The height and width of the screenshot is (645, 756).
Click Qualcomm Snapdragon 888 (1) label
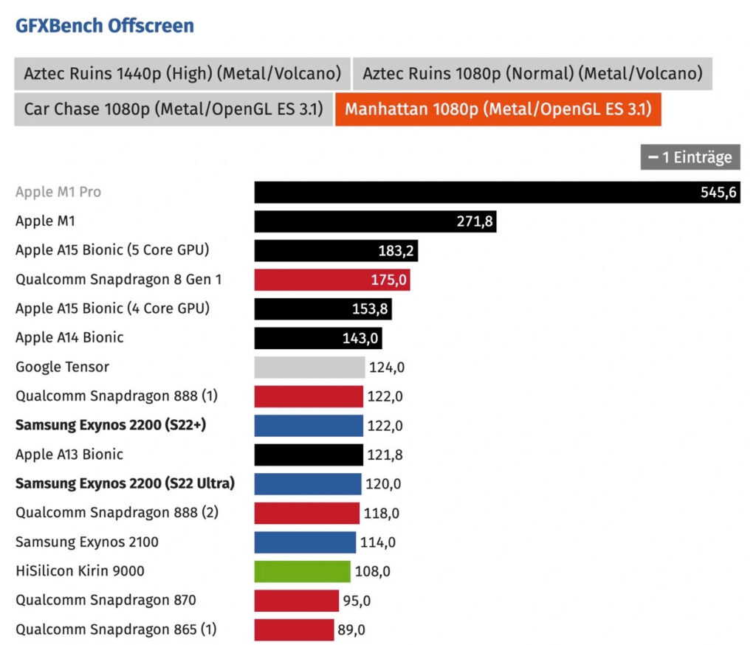tap(117, 396)
